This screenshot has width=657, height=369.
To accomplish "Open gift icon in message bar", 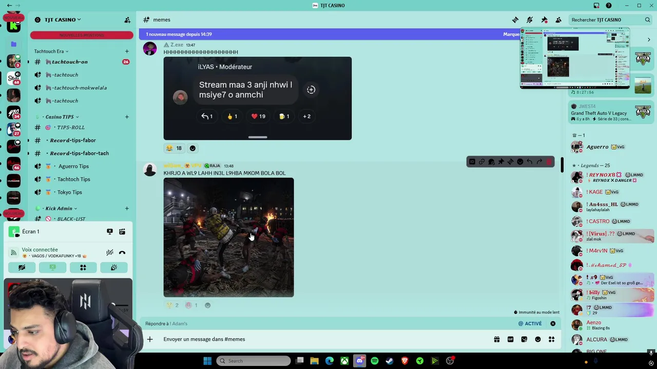I will pos(497,339).
